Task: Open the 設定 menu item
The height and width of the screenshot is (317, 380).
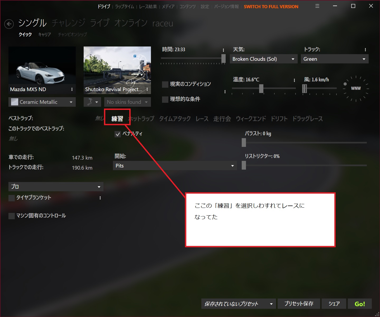Action: tap(205, 7)
